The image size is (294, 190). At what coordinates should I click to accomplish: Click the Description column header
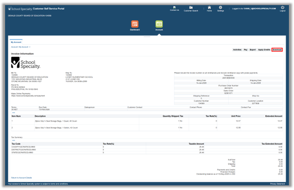point(40,116)
